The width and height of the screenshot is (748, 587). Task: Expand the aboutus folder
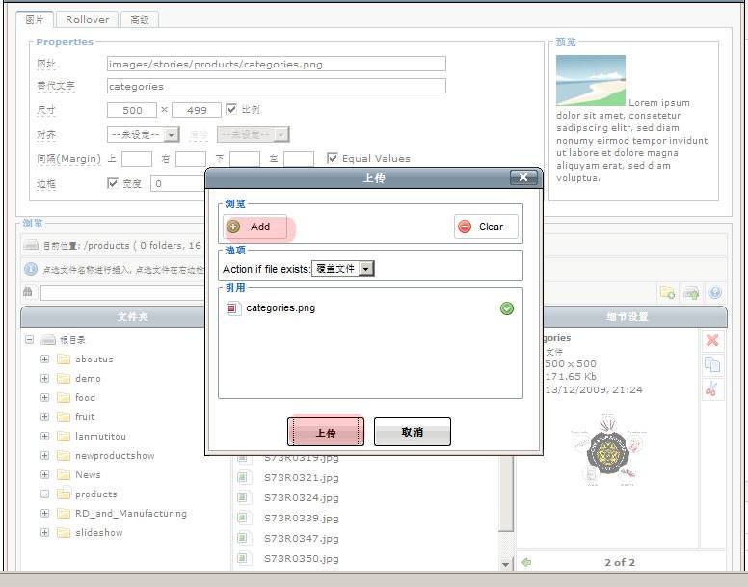[44, 359]
